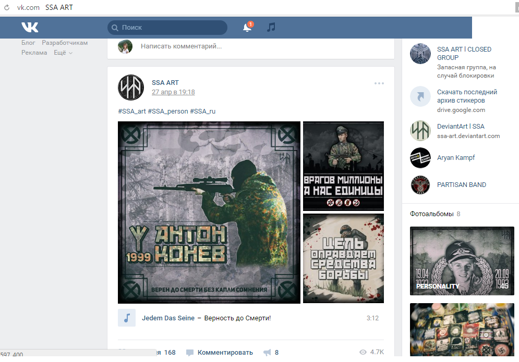
Task: Reload the page with browser refresh icon
Action: pyautogui.click(x=7, y=8)
